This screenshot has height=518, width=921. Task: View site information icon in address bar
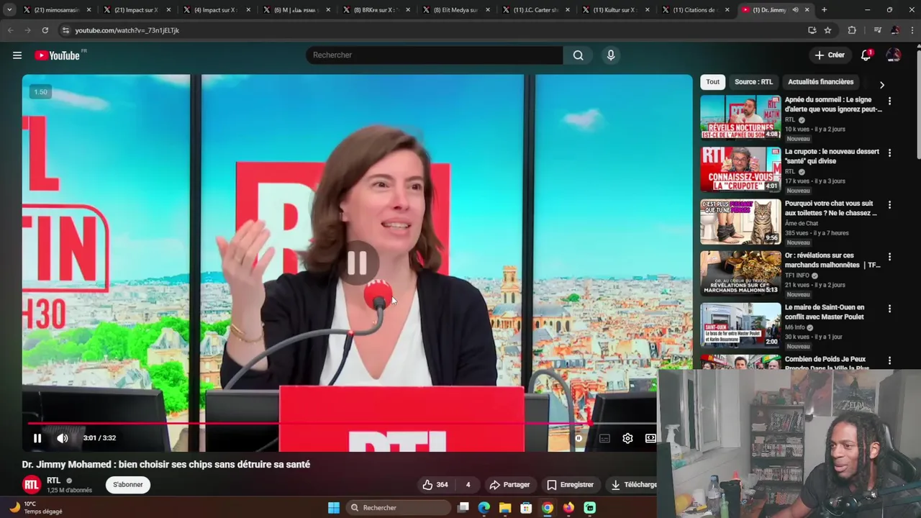tap(65, 30)
